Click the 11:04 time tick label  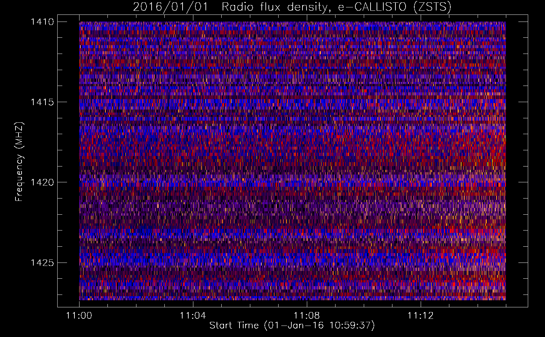point(193,316)
